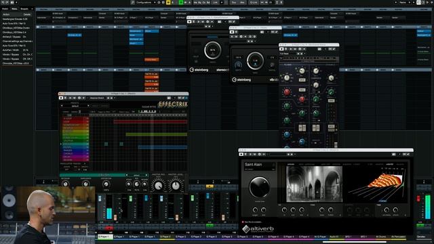434x244 pixels.
Task: Switch to the History tab in left panel
Action: (x=14, y=9)
